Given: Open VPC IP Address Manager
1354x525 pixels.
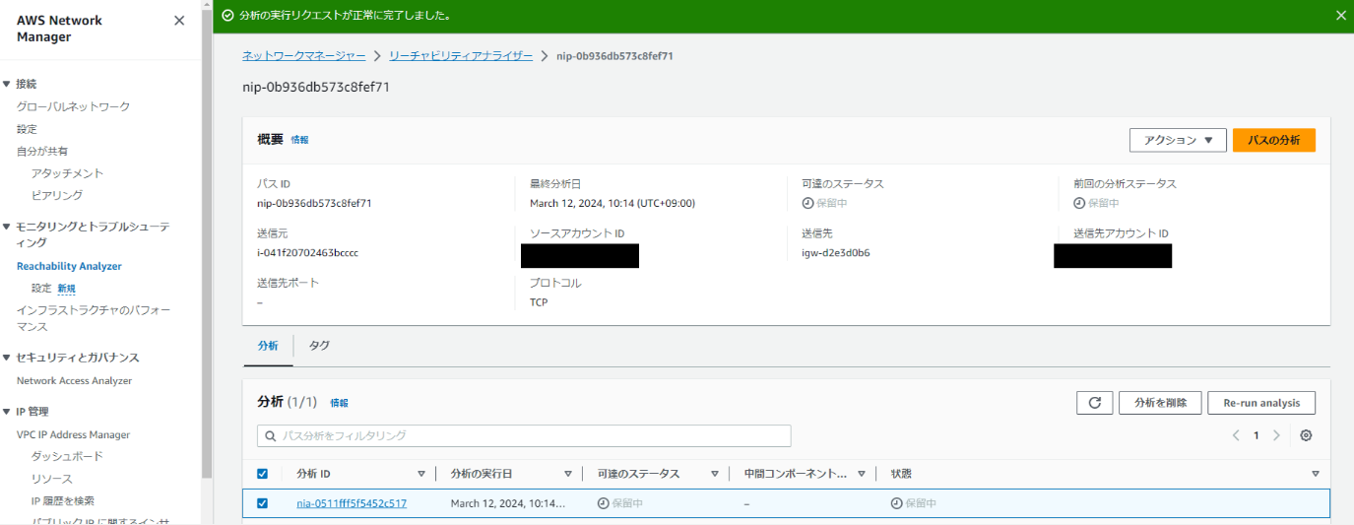Looking at the screenshot, I should (x=73, y=434).
